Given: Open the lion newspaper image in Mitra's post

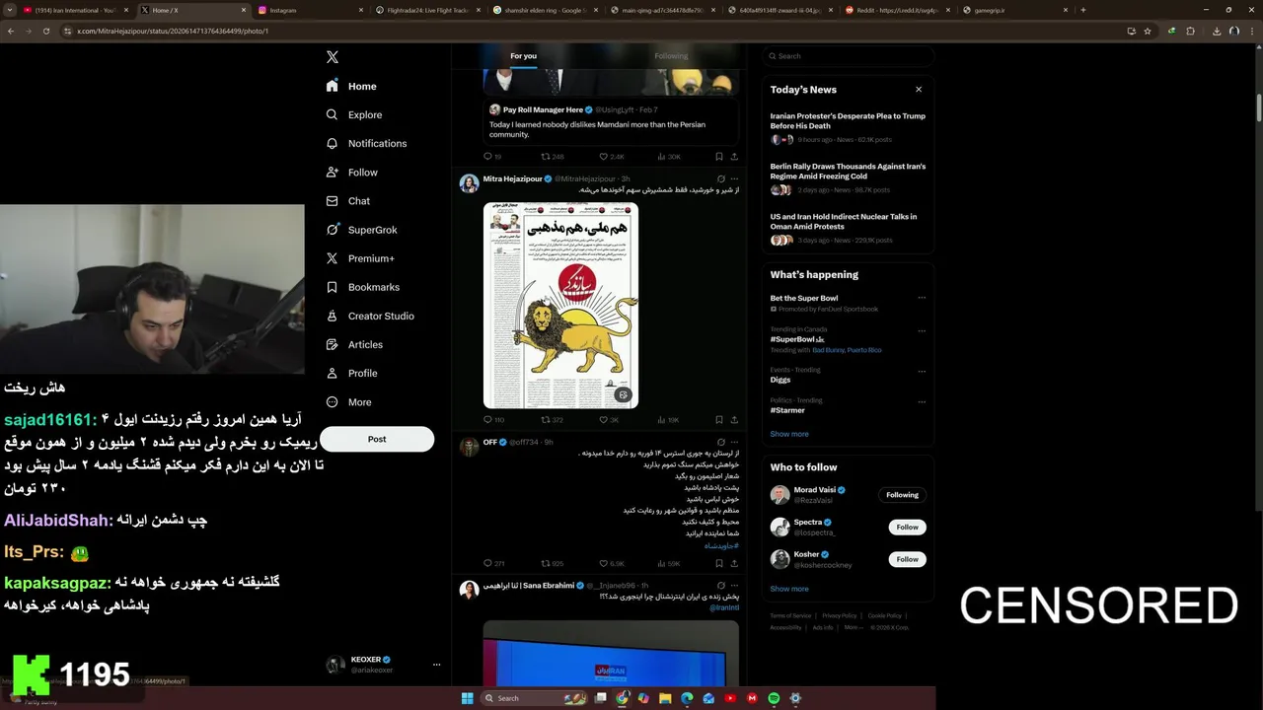Looking at the screenshot, I should [x=560, y=305].
